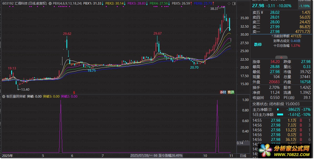Click the 跌停 status label
The height and width of the screenshot is (159, 314).
point(258,44)
